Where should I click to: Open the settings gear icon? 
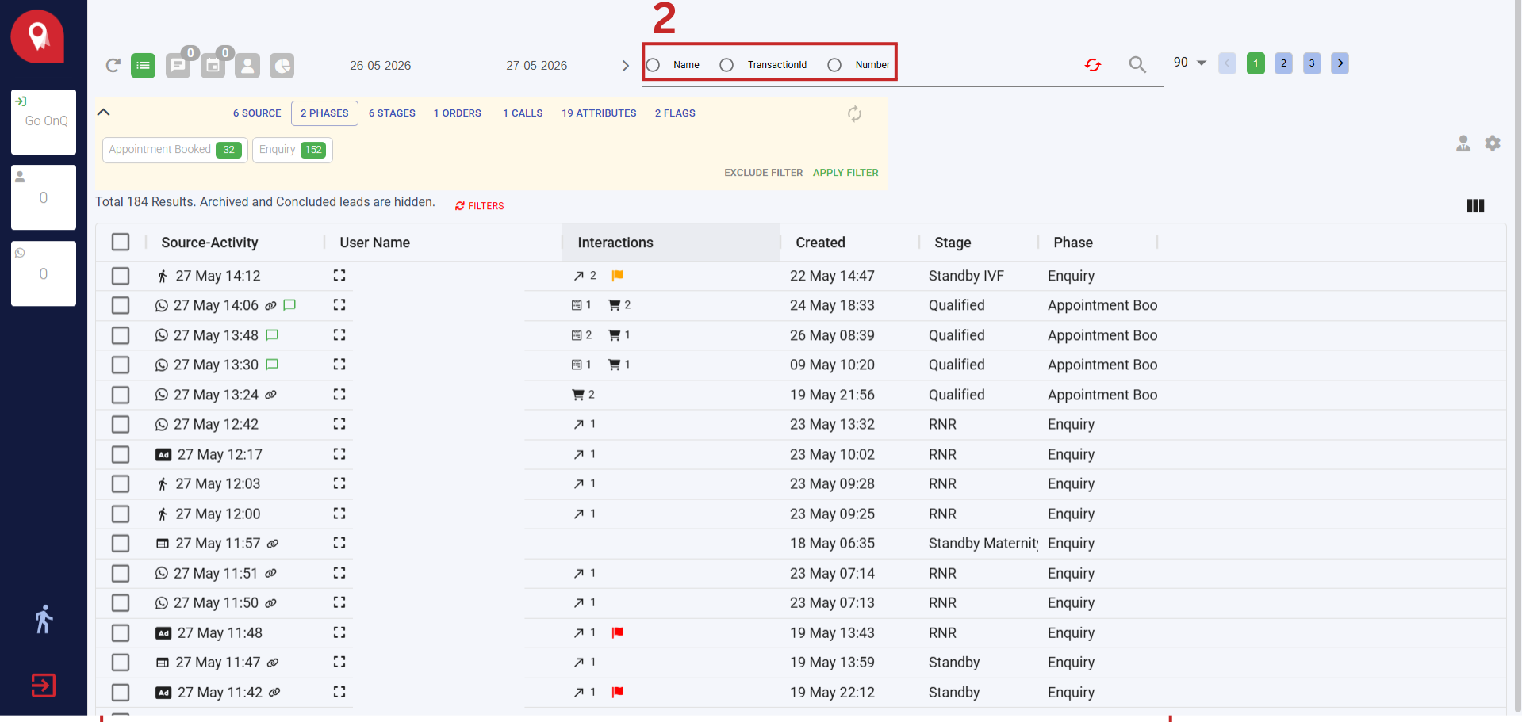point(1493,143)
